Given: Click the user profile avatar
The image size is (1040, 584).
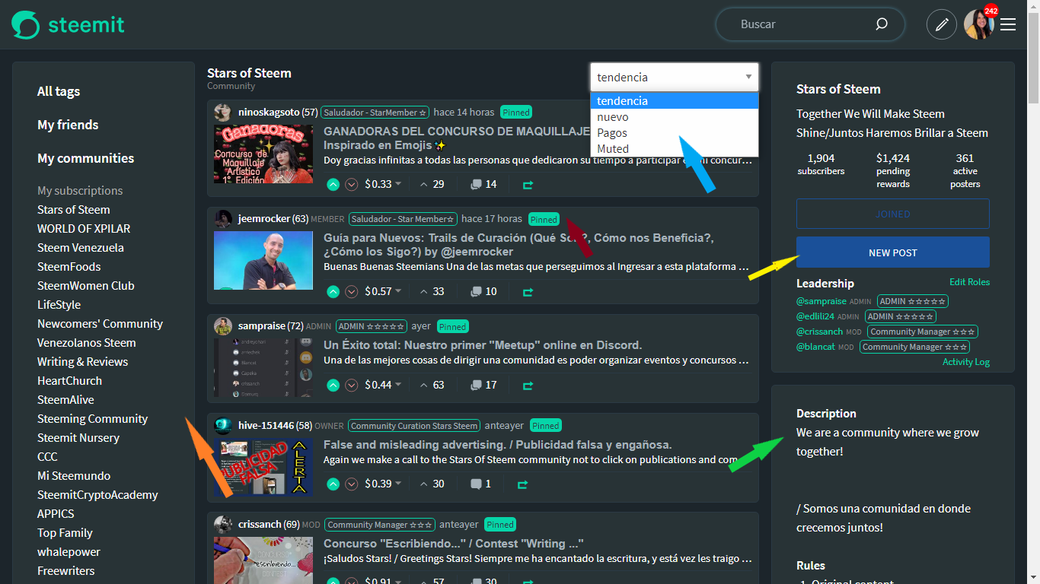Looking at the screenshot, I should click(978, 24).
